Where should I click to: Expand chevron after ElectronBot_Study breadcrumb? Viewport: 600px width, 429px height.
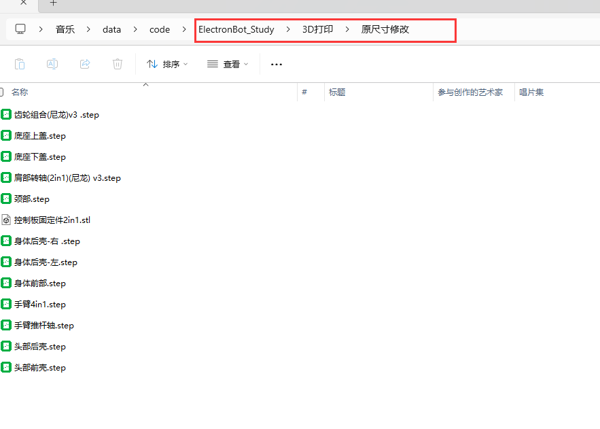288,29
